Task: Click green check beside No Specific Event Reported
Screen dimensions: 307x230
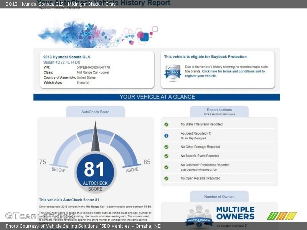Action: [166, 156]
